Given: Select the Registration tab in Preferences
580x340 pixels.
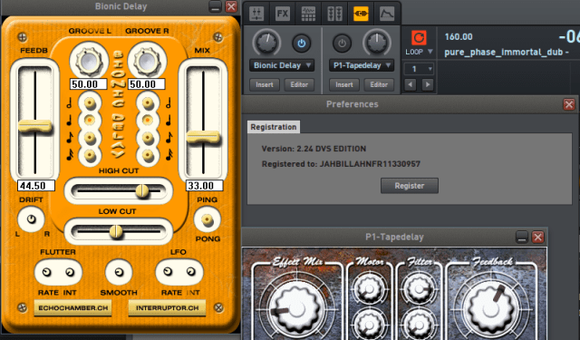Looking at the screenshot, I should click(x=274, y=127).
